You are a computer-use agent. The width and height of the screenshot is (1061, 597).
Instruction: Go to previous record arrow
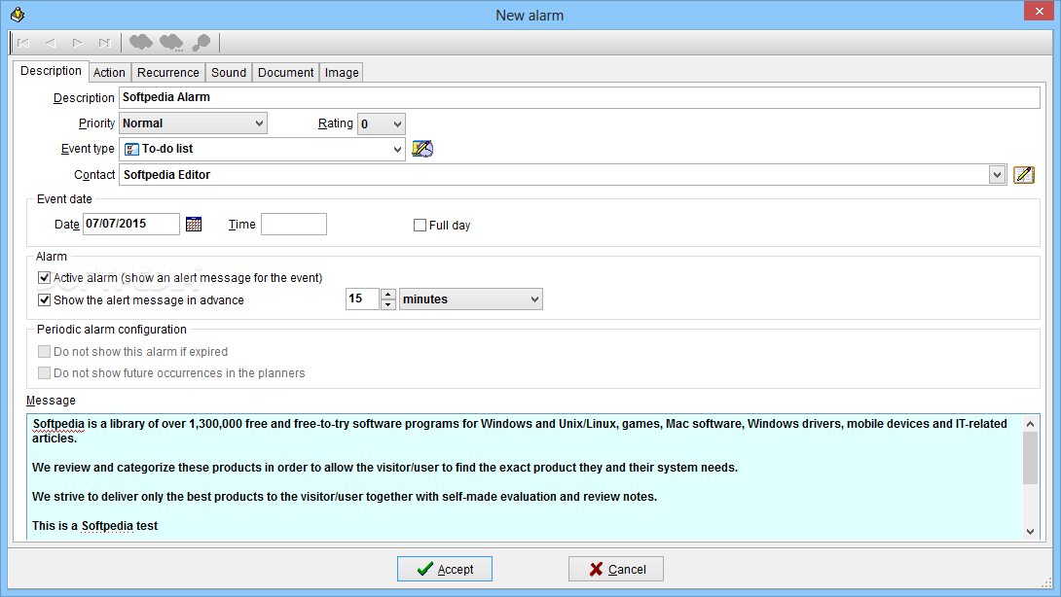click(x=50, y=43)
